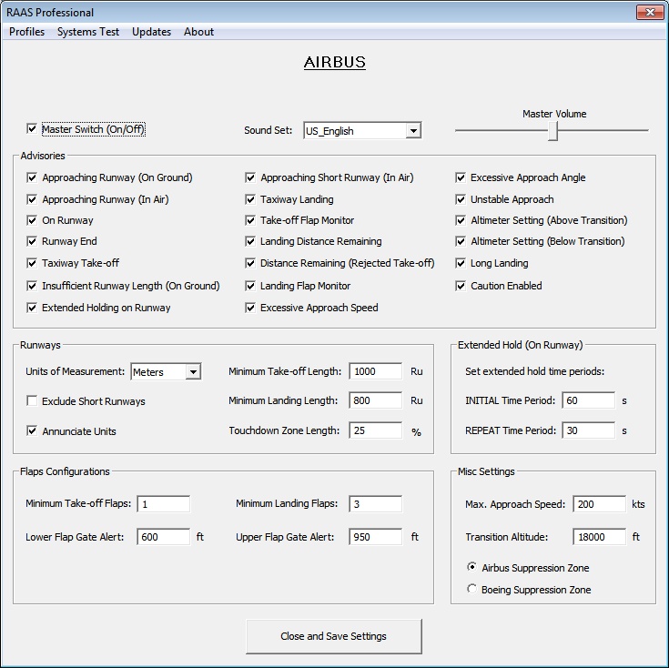Screen dimensions: 669x668
Task: Toggle the On Runway advisory
Action: point(32,220)
